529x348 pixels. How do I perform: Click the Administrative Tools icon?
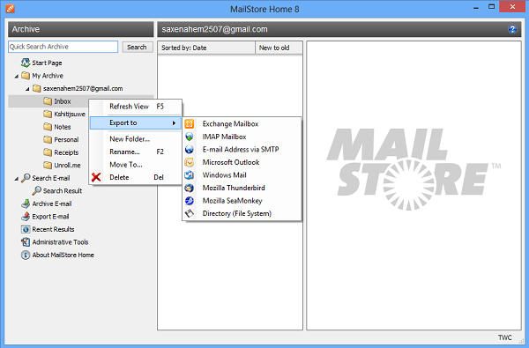point(26,242)
